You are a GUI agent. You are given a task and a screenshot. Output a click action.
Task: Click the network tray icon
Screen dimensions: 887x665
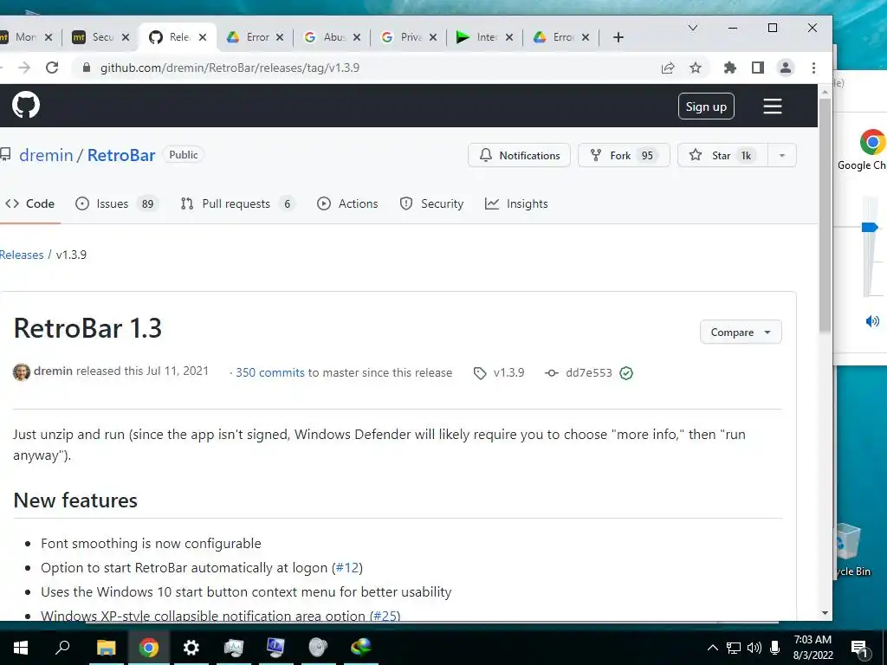[x=734, y=648]
